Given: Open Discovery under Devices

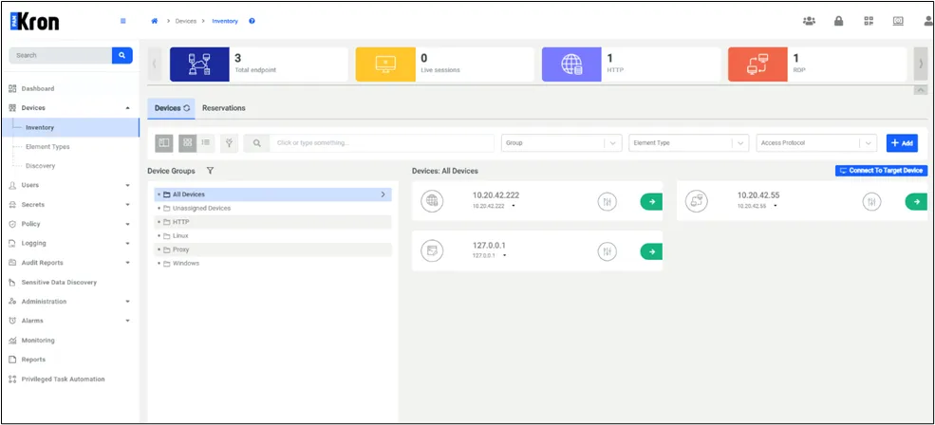Looking at the screenshot, I should [x=40, y=166].
